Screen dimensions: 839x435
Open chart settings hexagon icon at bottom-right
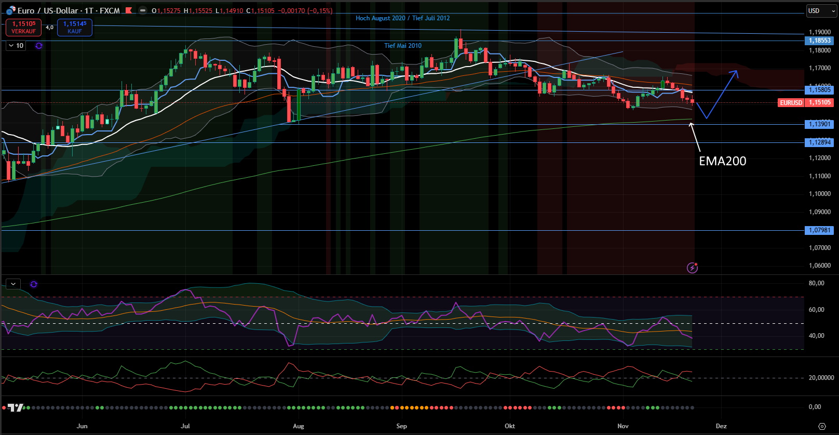(822, 426)
